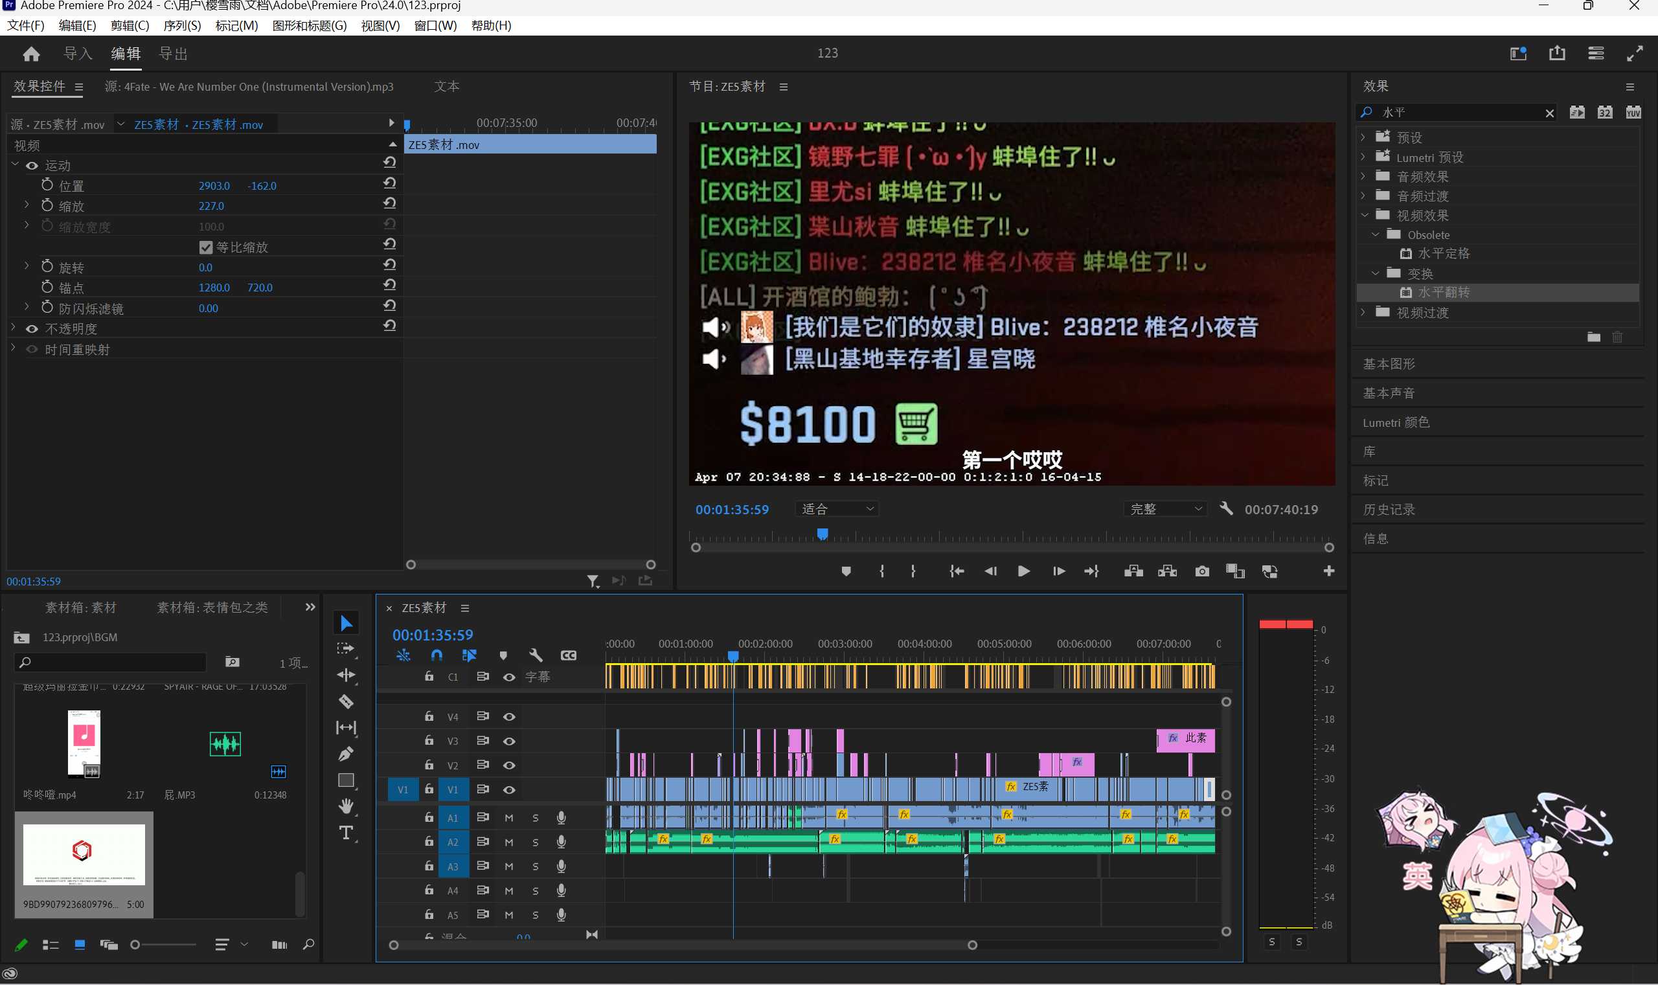Image resolution: width=1658 pixels, height=985 pixels.
Task: Expand the 视频过渡 folder
Action: [1363, 312]
